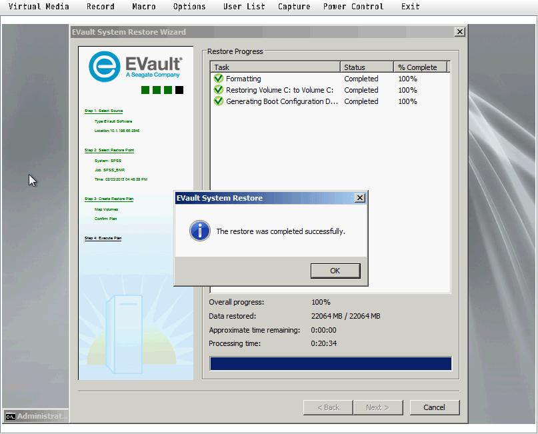Click the Approximate time remaining value 0:00:00

323,330
